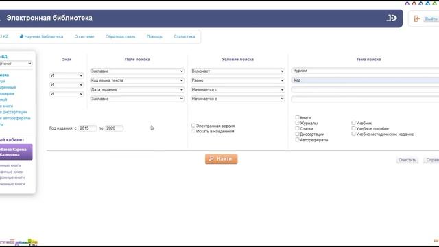Open Заглавие field dropdown in туризм row
Viewport: 439px width, 247px height.
click(x=137, y=71)
